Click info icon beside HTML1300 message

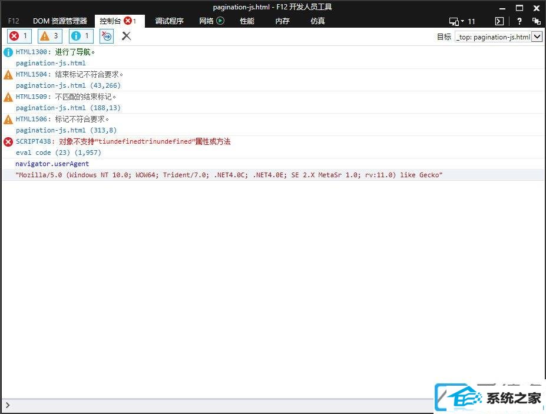coord(8,52)
